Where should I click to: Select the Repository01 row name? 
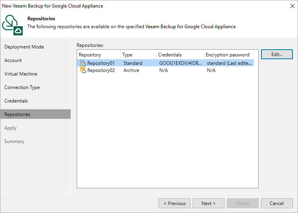pyautogui.click(x=101, y=63)
